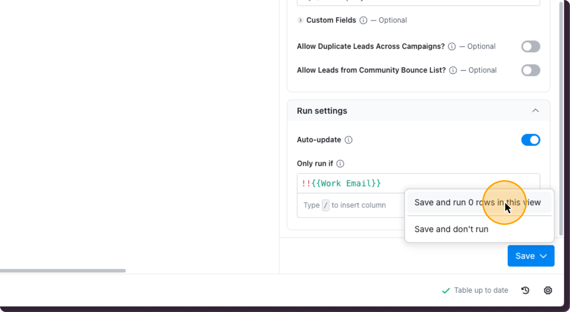570x312 pixels.
Task: Enable Allow Duplicate Leads Across Campaigns
Action: coord(531,46)
